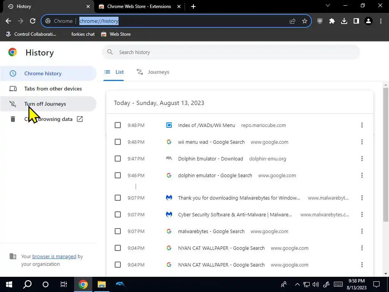Open more actions for dolphin emulator Google Search
This screenshot has width=389, height=292.
click(362, 175)
